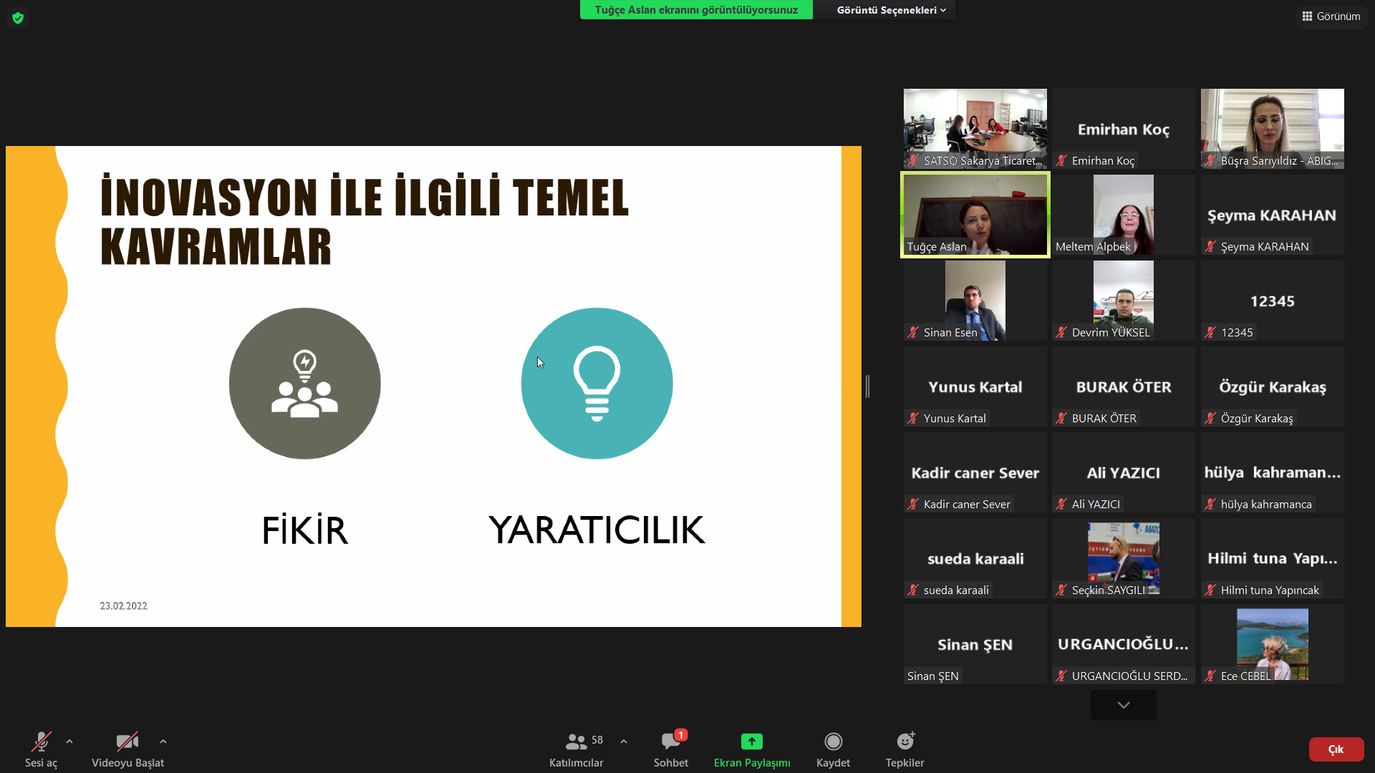1375x773 pixels.
Task: Open the Görünüm grid view icon
Action: [1307, 16]
